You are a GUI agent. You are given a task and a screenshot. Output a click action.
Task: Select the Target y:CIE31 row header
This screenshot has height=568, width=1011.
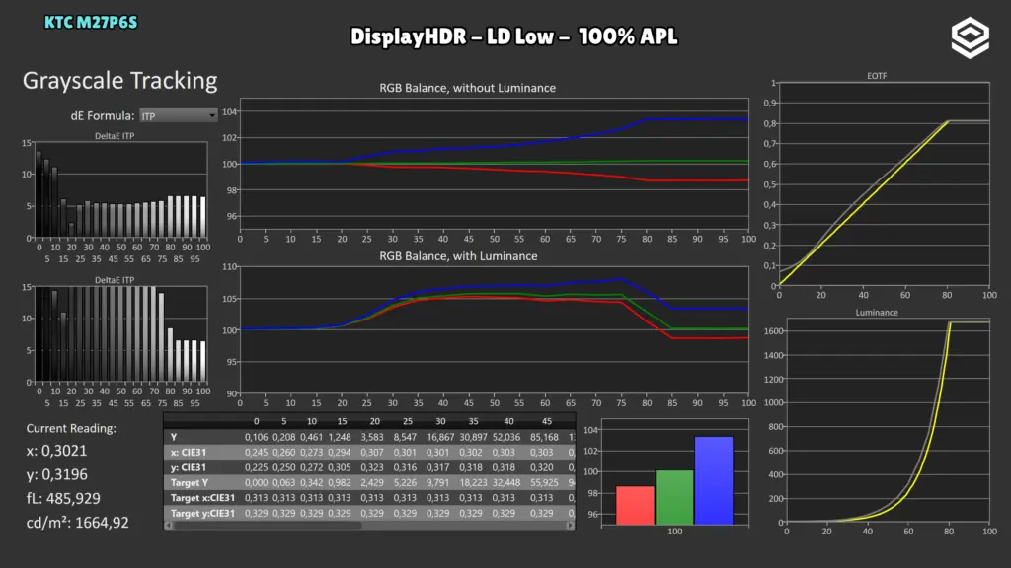tap(202, 513)
